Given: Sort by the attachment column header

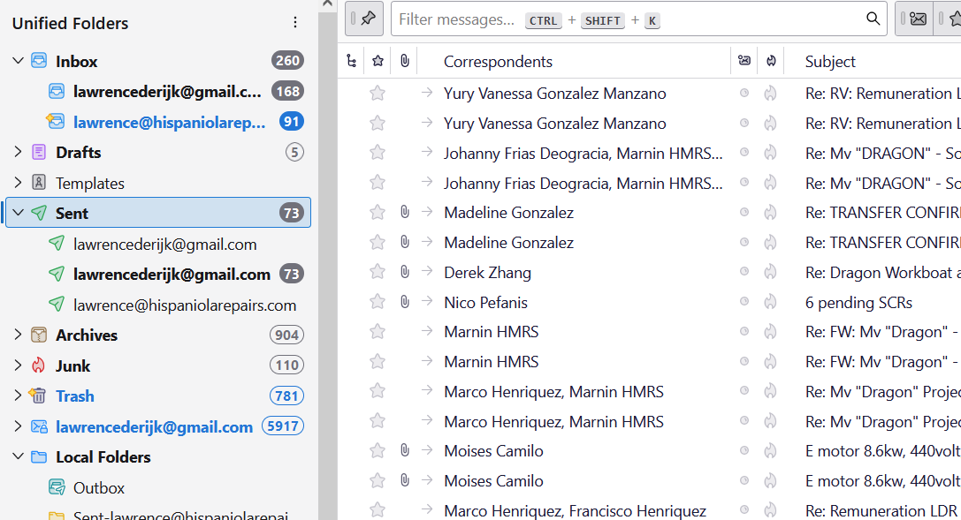Looking at the screenshot, I should tap(405, 61).
